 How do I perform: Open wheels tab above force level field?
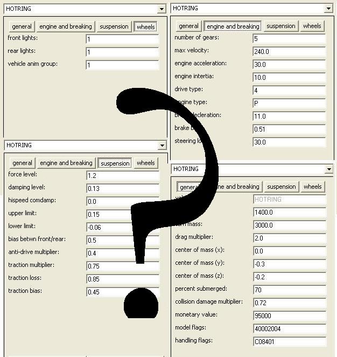pos(145,163)
